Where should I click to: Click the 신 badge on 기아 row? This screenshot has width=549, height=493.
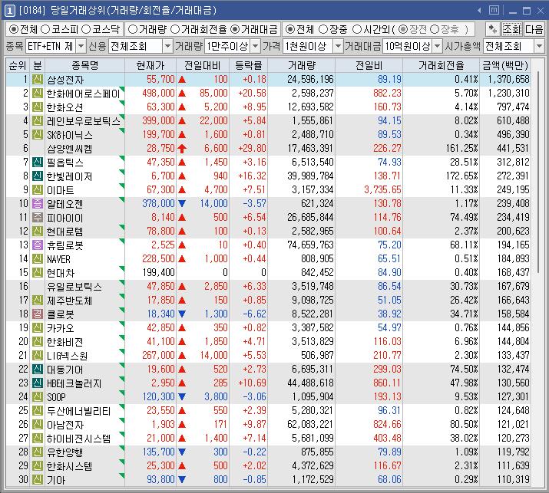click(38, 480)
